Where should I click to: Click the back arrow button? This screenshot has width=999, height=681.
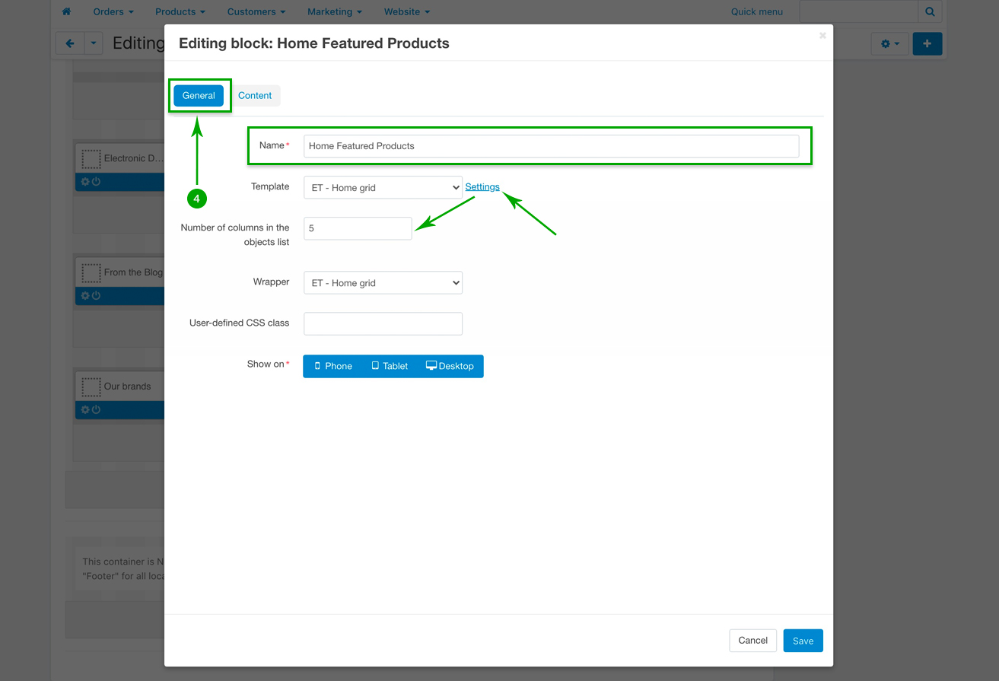point(69,44)
